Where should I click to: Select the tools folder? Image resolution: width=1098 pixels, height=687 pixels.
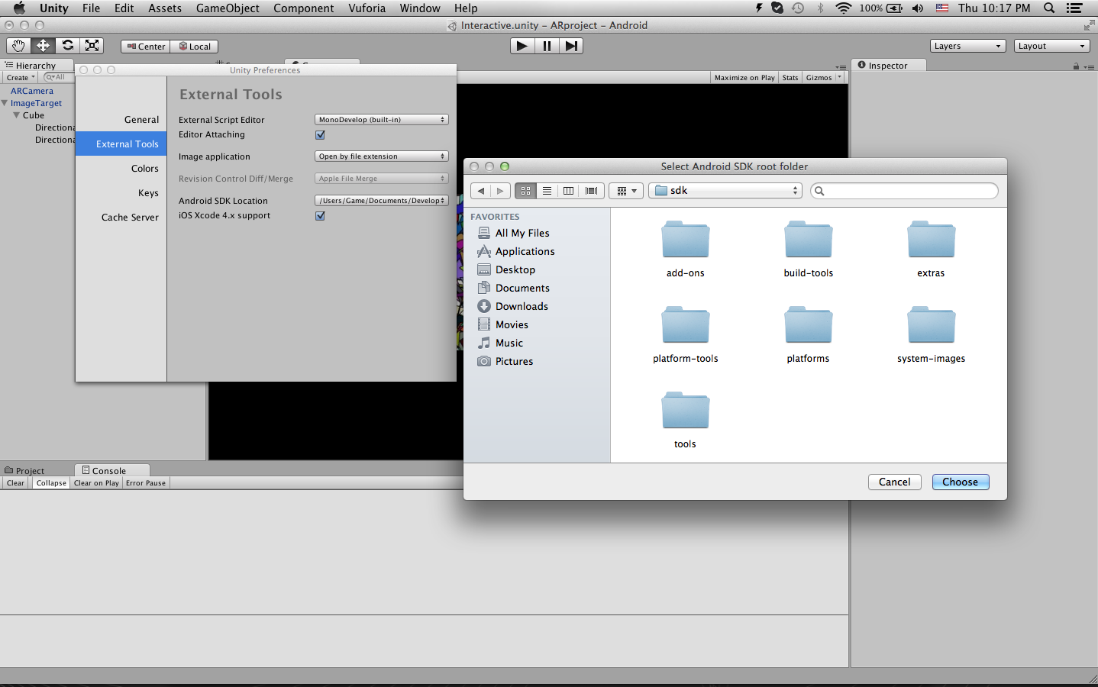tap(686, 420)
